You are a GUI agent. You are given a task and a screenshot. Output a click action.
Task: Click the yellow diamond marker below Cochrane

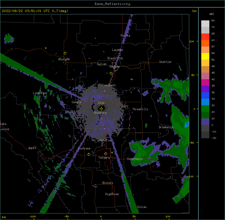pos(89,154)
